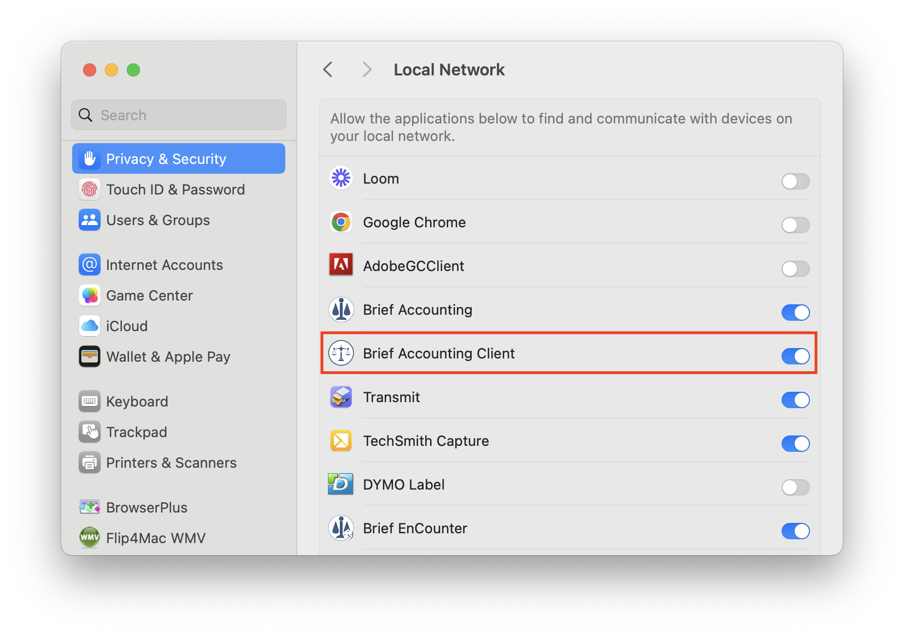
Task: Click the 'Brief Accounting Client' label
Action: pos(439,354)
